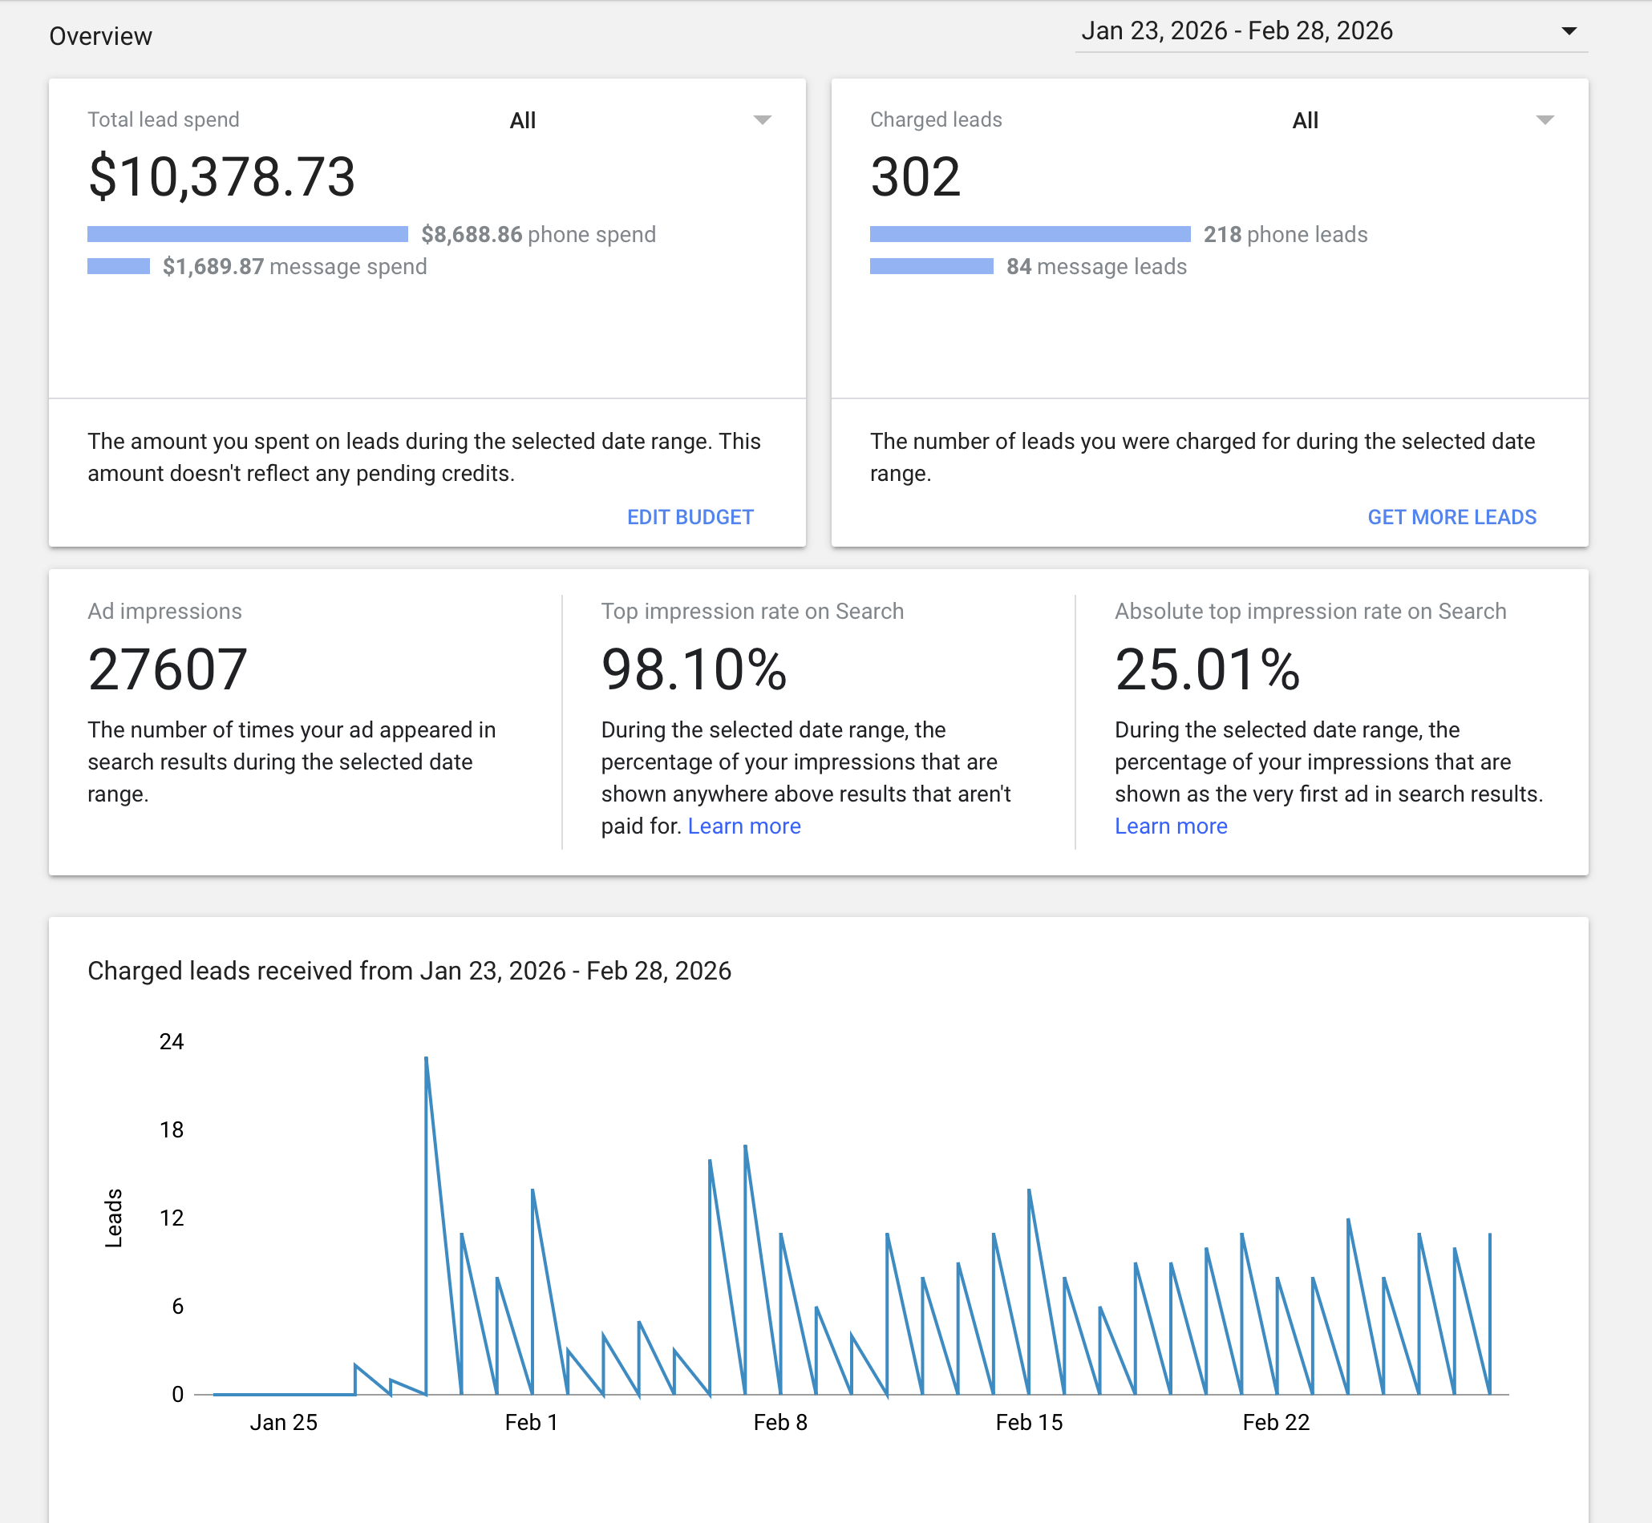This screenshot has width=1652, height=1523.
Task: Click the message leads bar
Action: pos(931,266)
